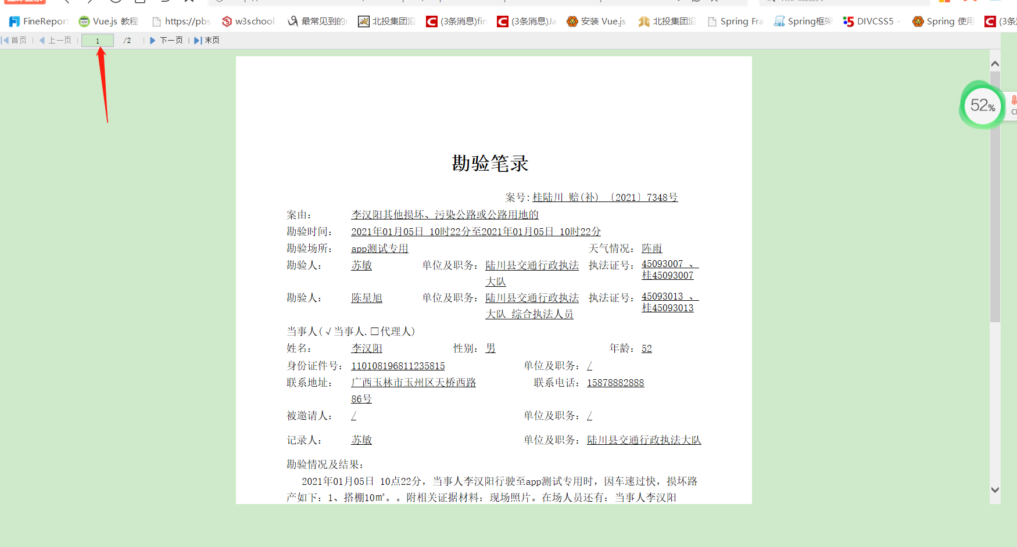Click case number 桂陆川 赔(补) (2021) 7348号
The width and height of the screenshot is (1017, 547).
tap(605, 197)
